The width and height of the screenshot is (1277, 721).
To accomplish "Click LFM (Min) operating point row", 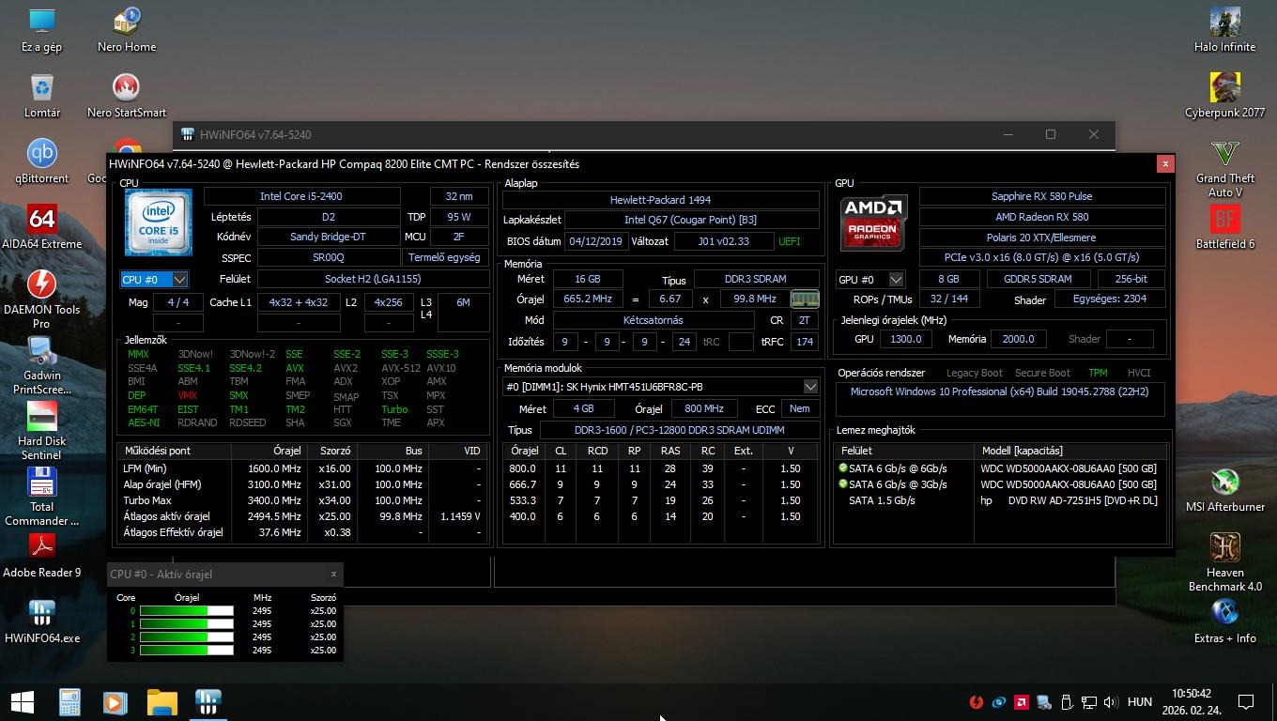I will [303, 468].
